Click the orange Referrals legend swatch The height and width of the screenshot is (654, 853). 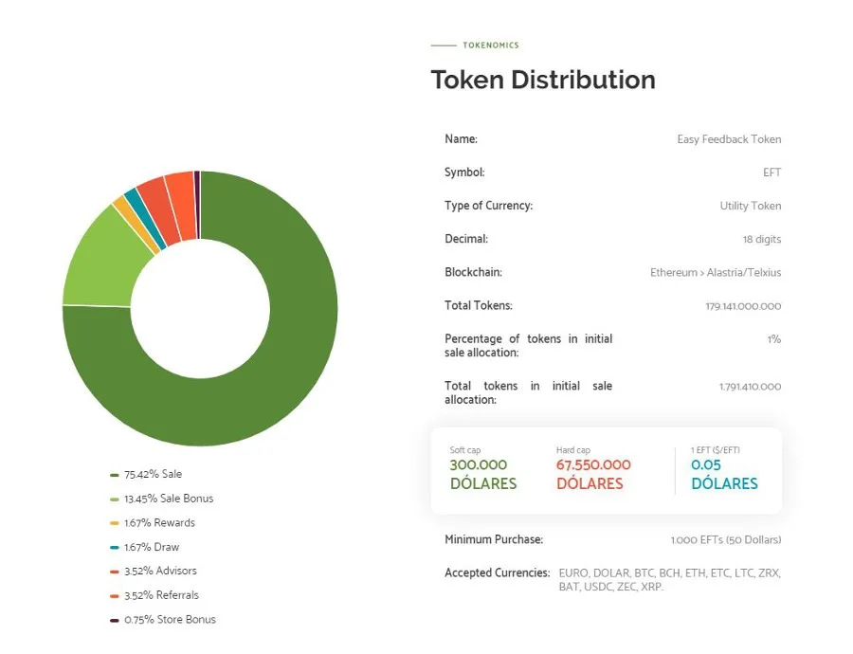115,596
